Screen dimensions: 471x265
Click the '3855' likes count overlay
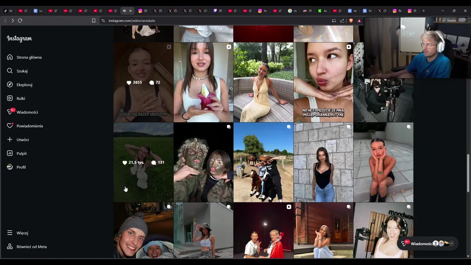[134, 82]
